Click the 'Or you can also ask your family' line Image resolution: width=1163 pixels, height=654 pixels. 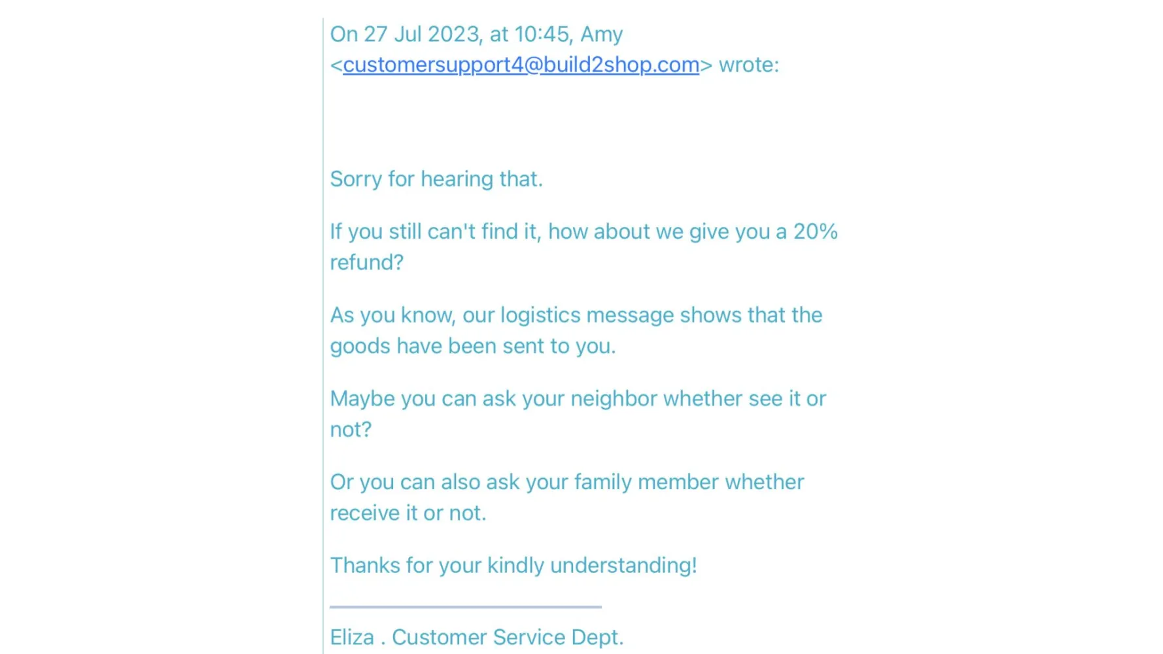coord(566,482)
